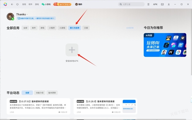Expand the 7hanks account dropdown arrow
Image resolution: width=192 pixels, height=120 pixels.
pos(27,14)
